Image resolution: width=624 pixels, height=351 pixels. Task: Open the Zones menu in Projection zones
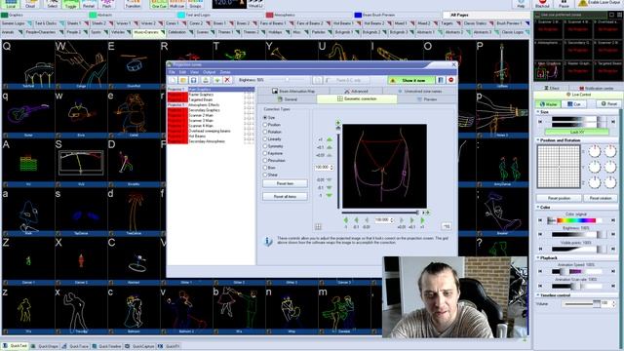[x=225, y=72]
